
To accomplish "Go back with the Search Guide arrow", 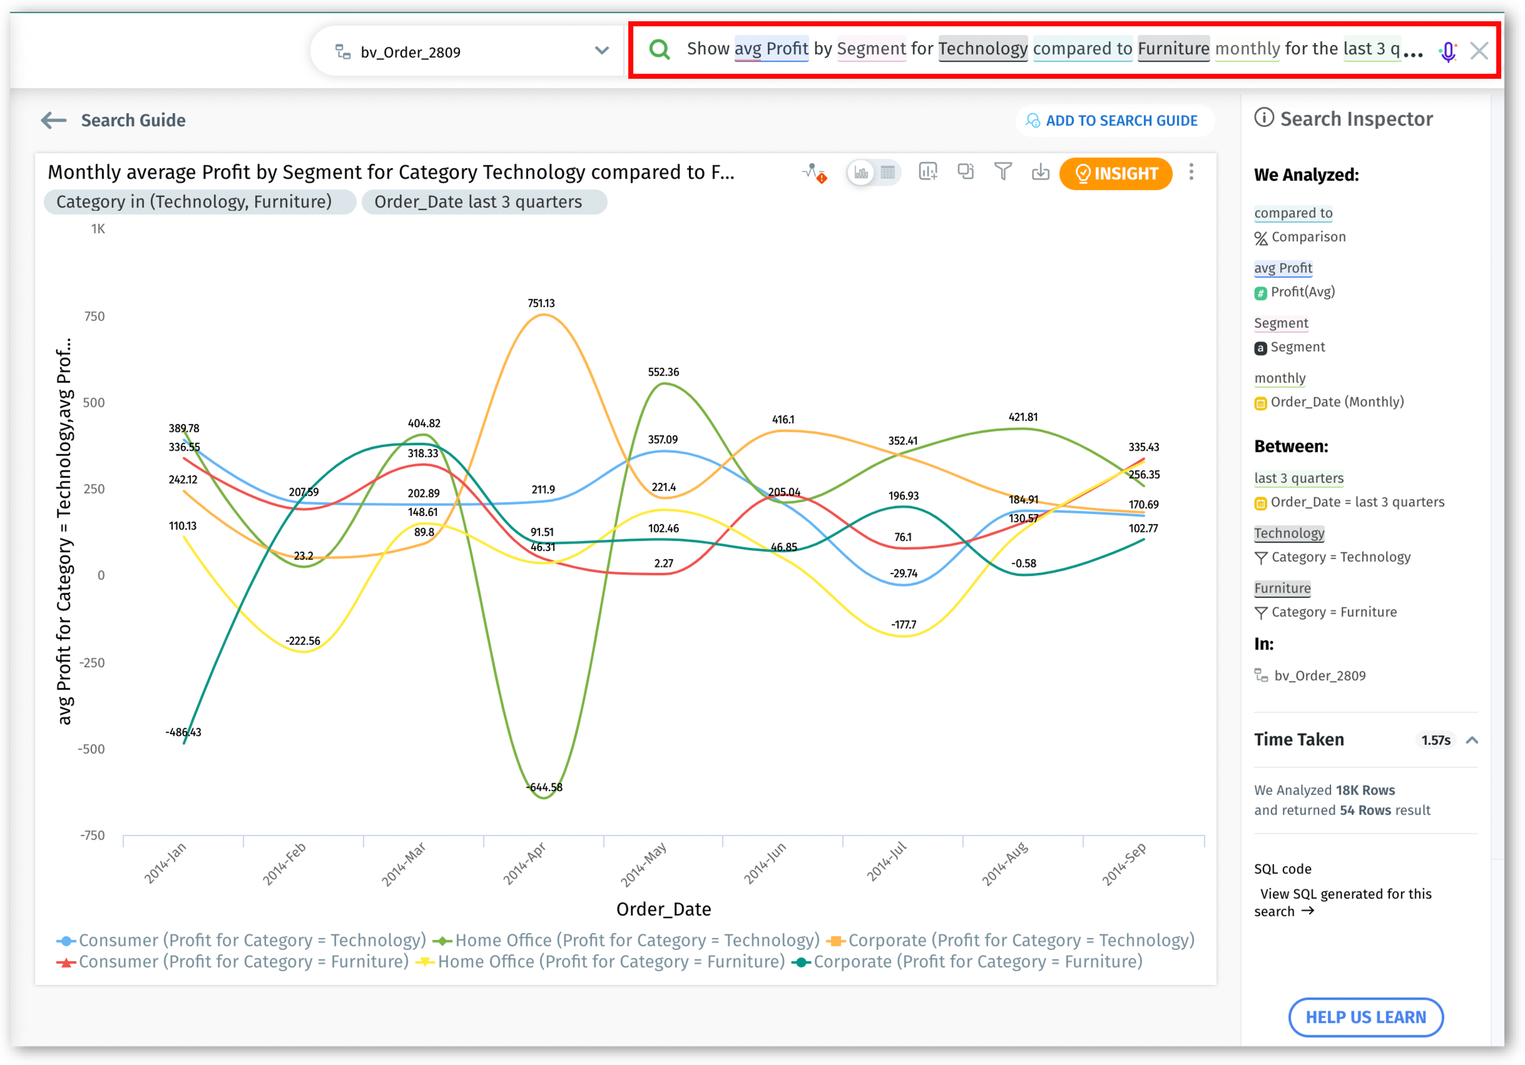I will tap(54, 120).
